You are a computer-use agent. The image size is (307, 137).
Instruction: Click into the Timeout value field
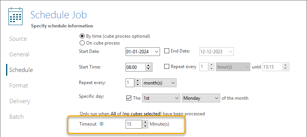click(x=134, y=124)
